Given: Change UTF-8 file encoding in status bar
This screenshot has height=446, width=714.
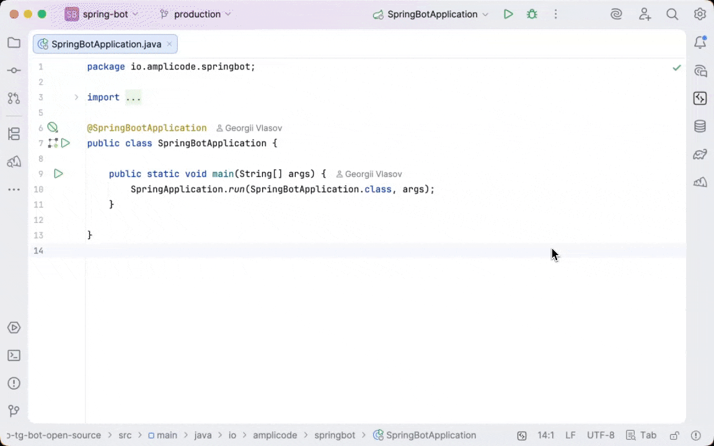Looking at the screenshot, I should pos(601,435).
